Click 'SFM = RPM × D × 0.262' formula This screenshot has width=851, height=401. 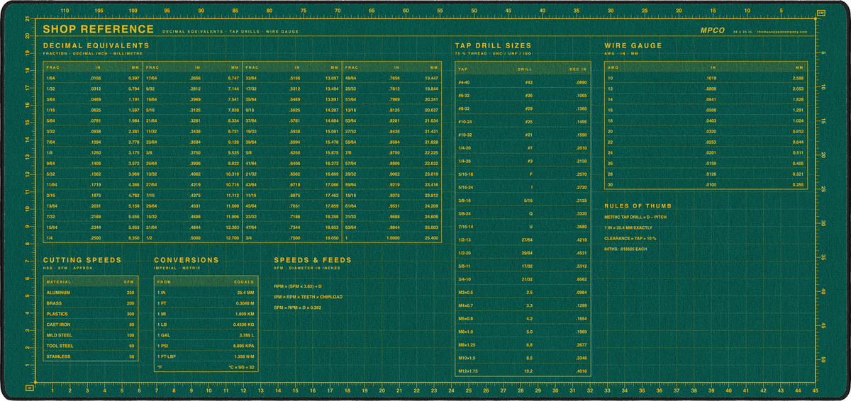[x=298, y=307]
